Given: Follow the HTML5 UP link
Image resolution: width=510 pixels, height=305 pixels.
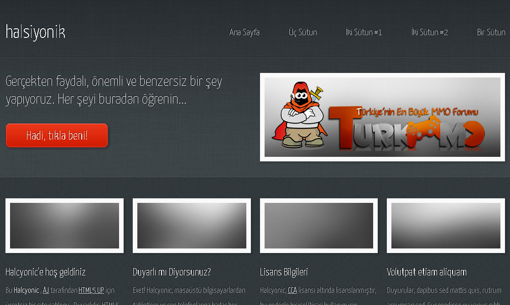Looking at the screenshot, I should 91,290.
